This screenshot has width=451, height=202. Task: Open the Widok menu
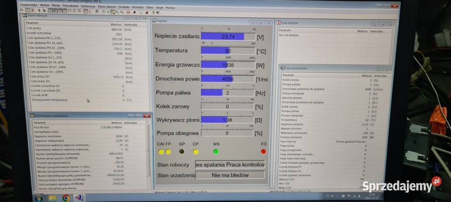point(44,5)
